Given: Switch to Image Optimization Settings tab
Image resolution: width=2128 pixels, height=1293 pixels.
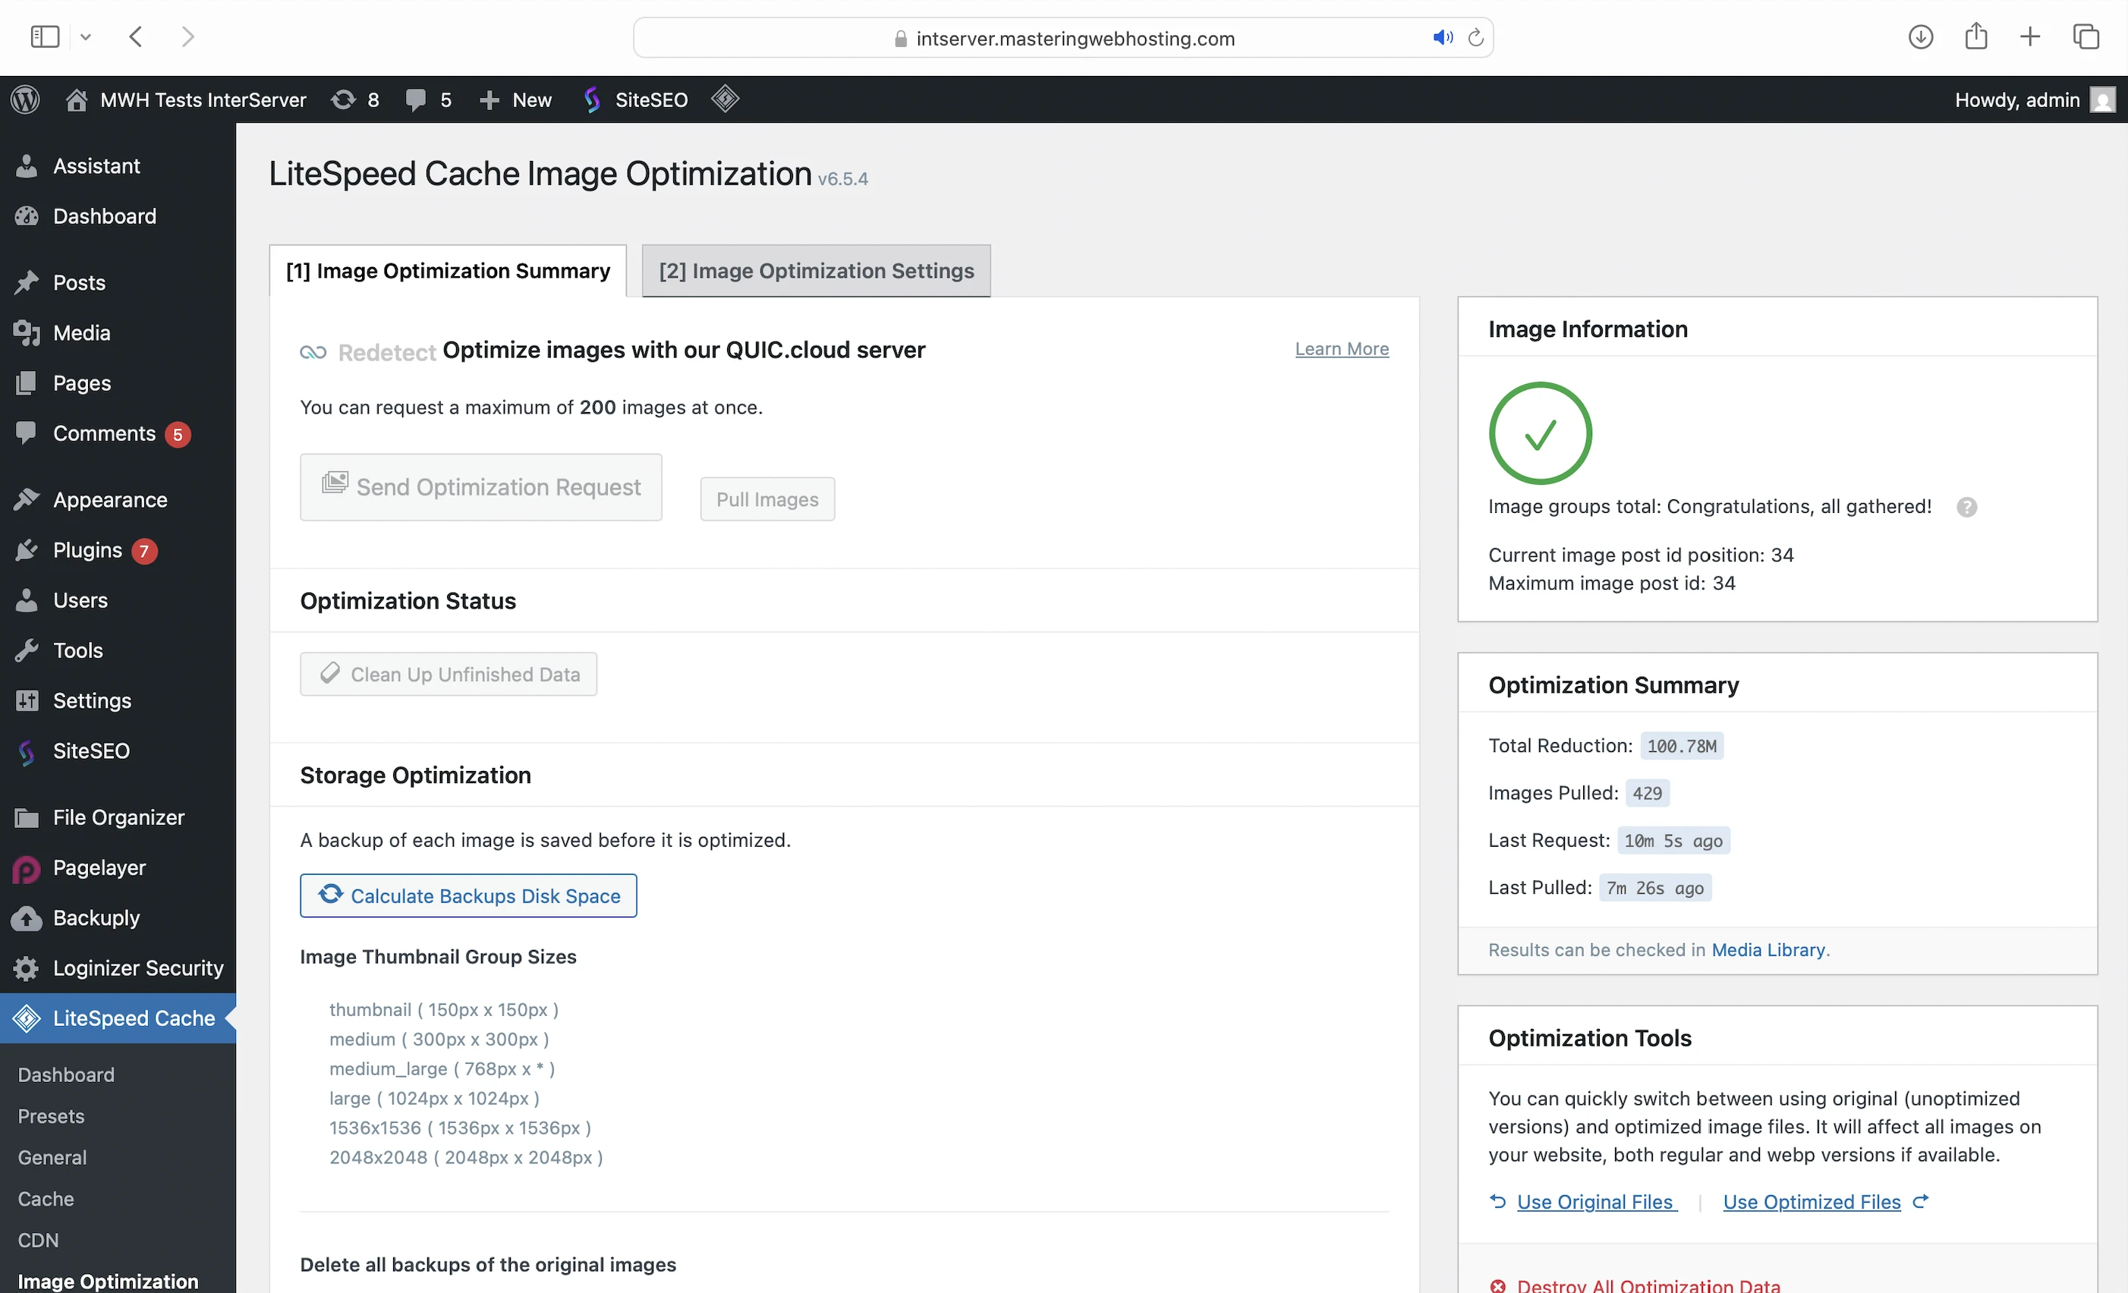Looking at the screenshot, I should (815, 270).
